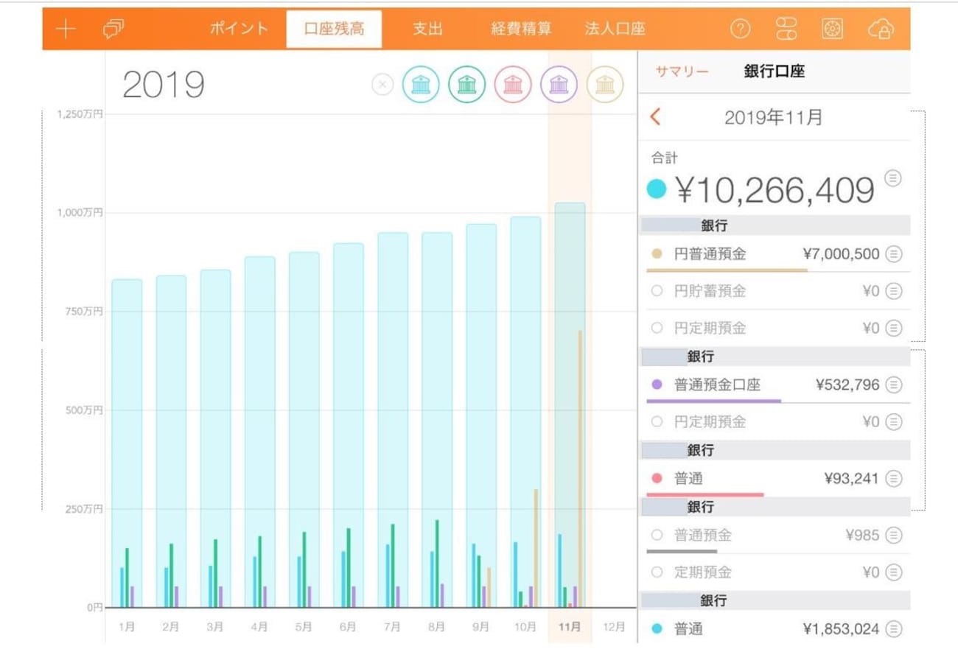Viewport: 958px width, 663px height.
Task: Open options menu for ¥532,796 account
Action: point(893,384)
